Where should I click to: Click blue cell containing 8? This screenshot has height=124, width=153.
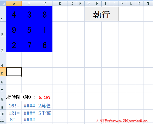coord(45,14)
